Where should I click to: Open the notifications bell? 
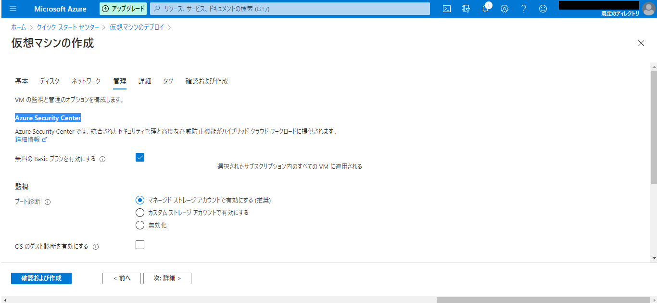(x=485, y=9)
